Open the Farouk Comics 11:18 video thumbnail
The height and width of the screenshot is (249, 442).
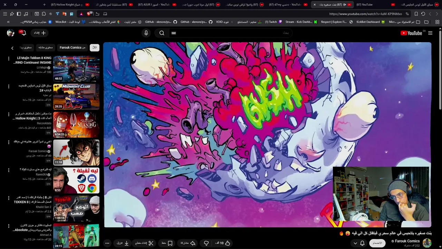[76, 153]
